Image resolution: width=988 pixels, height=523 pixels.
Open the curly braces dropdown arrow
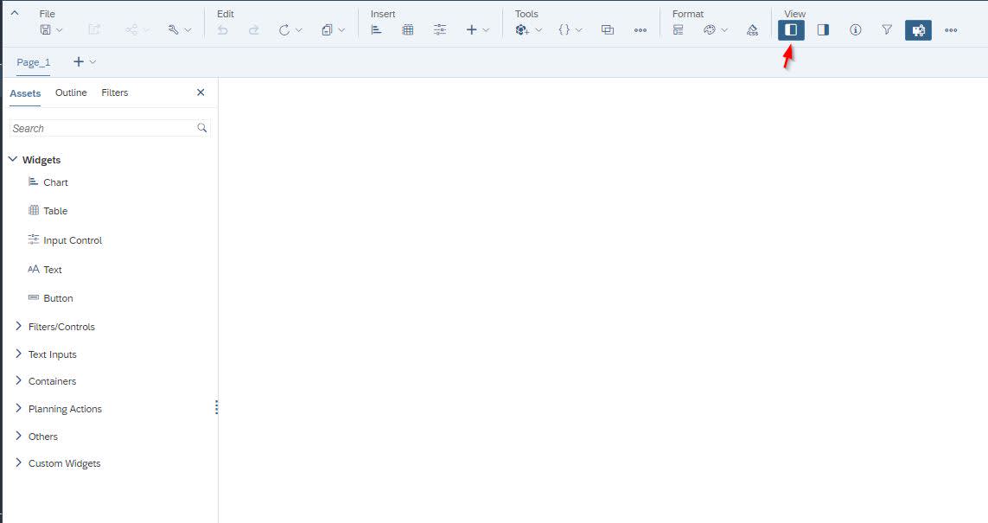click(579, 30)
